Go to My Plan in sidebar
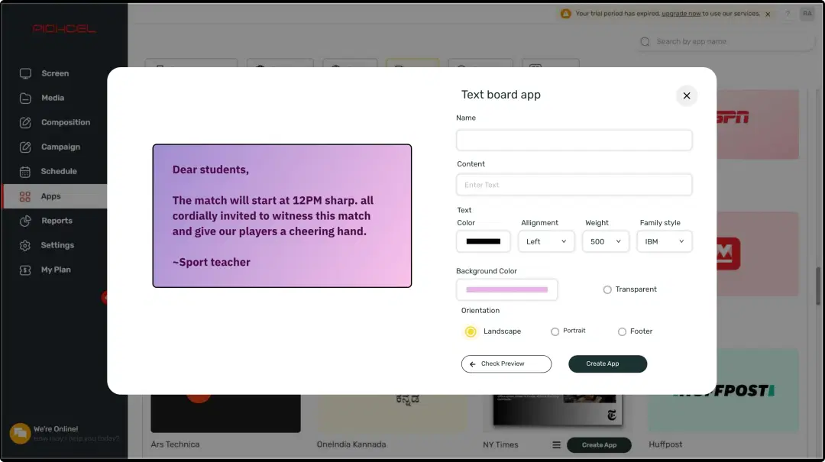 point(56,270)
